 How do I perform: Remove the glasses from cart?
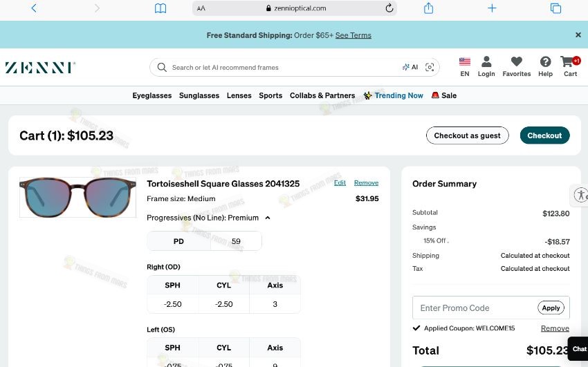(366, 182)
